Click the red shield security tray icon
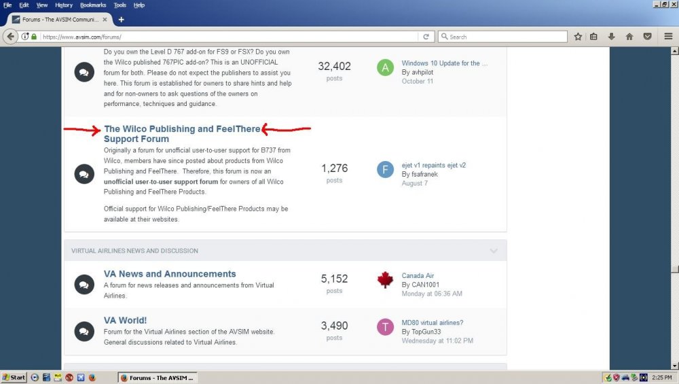This screenshot has height=384, width=679. coord(617,377)
